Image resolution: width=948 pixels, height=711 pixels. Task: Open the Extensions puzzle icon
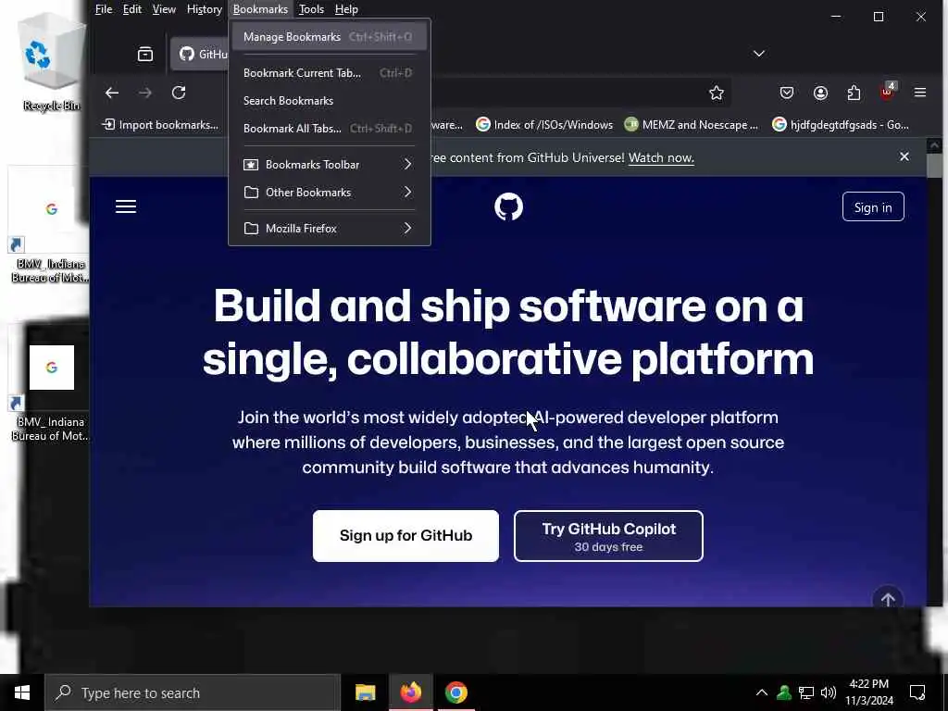pyautogui.click(x=854, y=93)
